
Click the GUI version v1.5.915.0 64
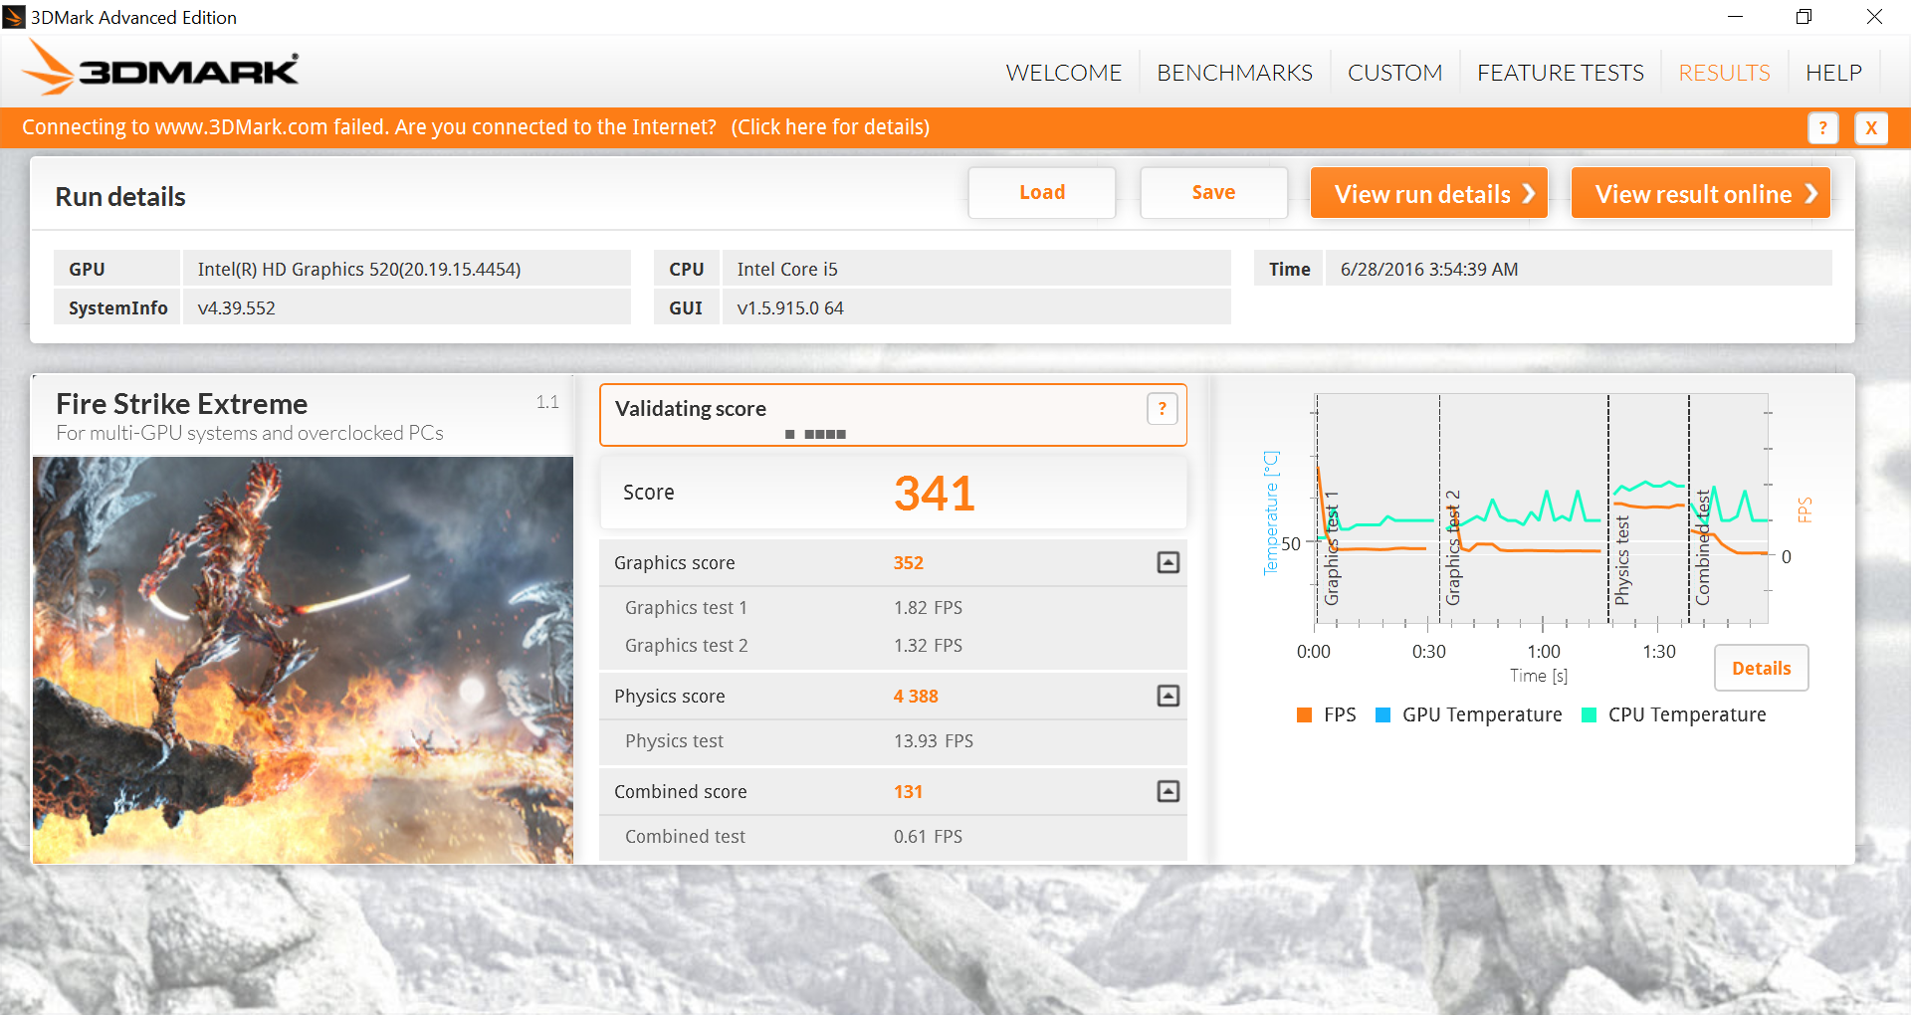click(x=790, y=307)
